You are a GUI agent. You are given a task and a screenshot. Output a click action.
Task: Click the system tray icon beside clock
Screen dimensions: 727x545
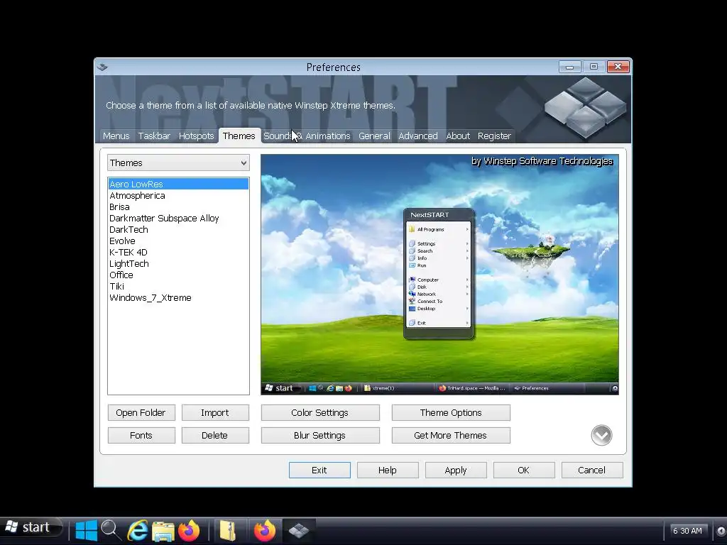(x=721, y=531)
